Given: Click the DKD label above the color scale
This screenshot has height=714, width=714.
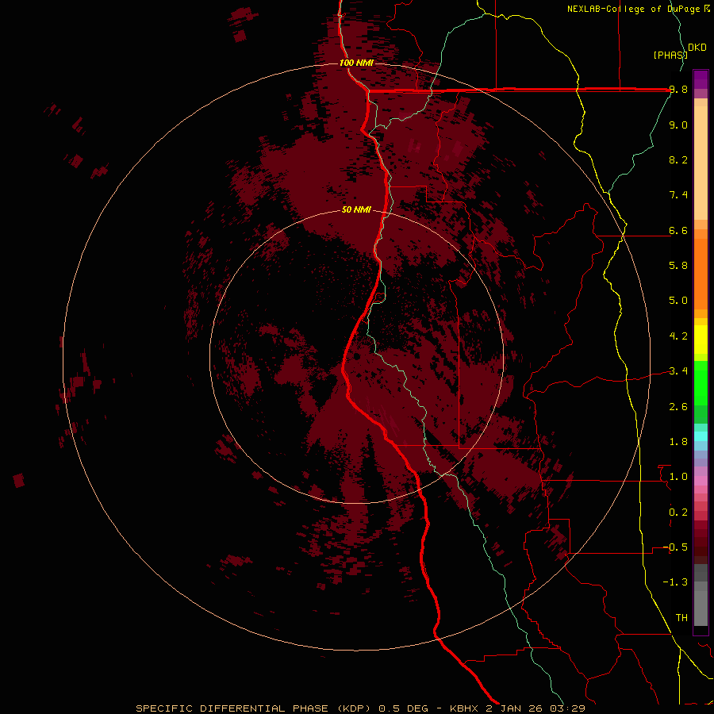Looking at the screenshot, I should [x=697, y=48].
